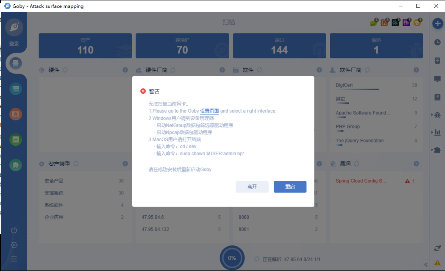
Task: Click the orange M extension icon at top
Action: [x=384, y=23]
